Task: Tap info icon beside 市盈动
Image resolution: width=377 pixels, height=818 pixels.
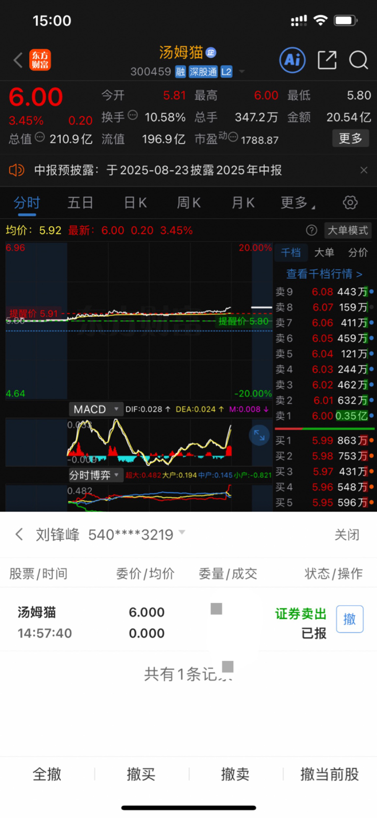Action: tap(233, 137)
